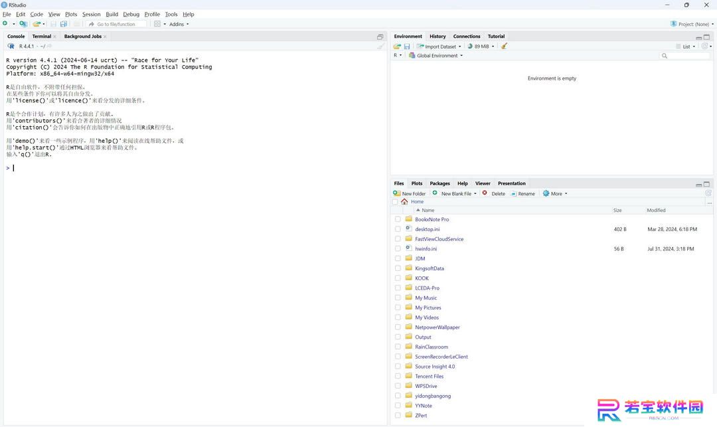Expand the Addins dropdown
This screenshot has width=717, height=427.
coord(179,24)
